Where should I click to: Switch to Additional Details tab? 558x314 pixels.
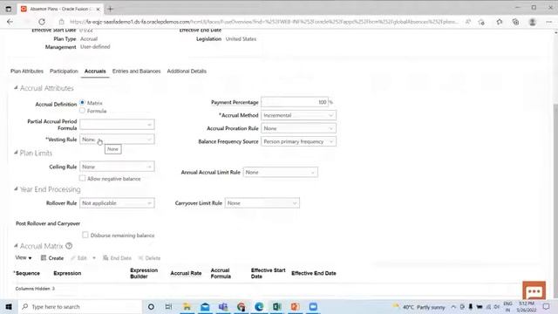[x=187, y=72]
